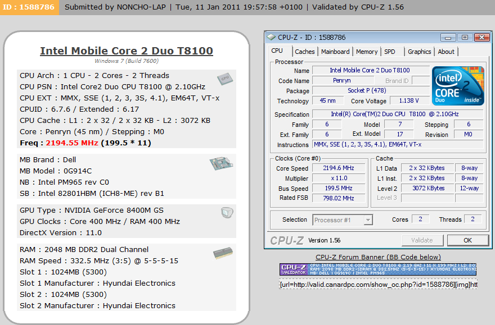Open the Memory tab
The height and width of the screenshot is (325, 495).
pos(367,52)
